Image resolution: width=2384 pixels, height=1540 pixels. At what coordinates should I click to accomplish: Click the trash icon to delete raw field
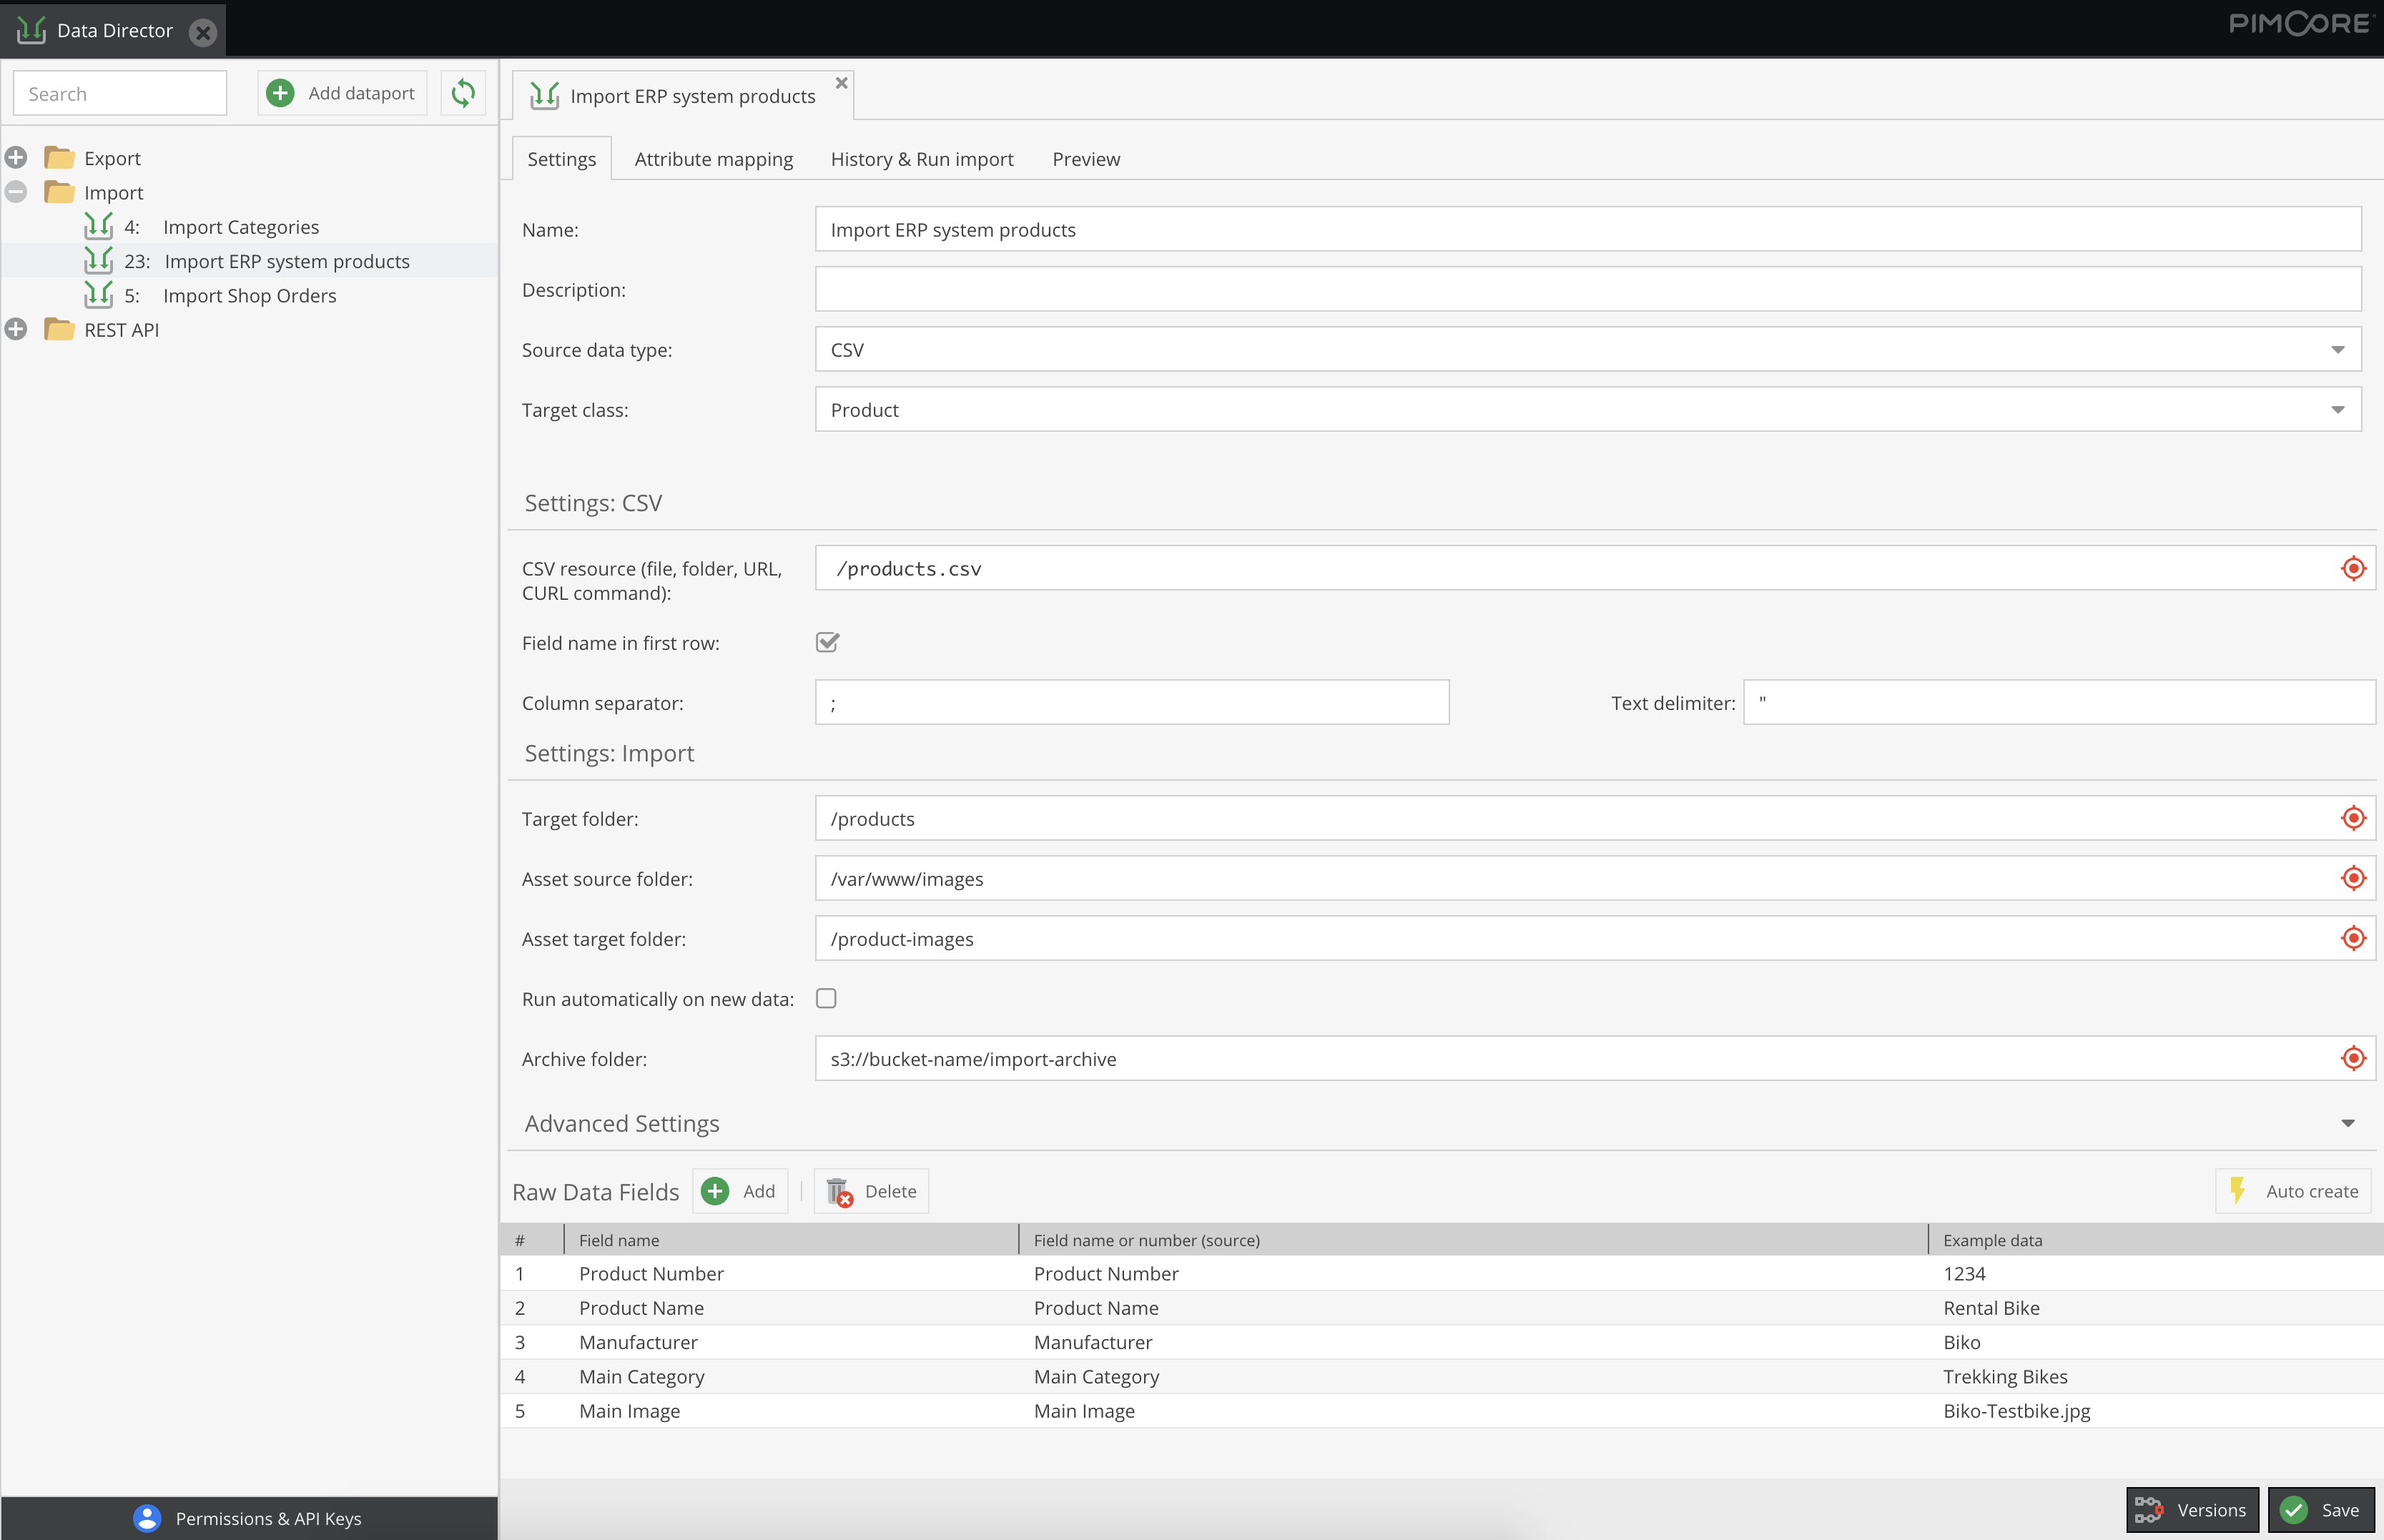pyautogui.click(x=839, y=1191)
